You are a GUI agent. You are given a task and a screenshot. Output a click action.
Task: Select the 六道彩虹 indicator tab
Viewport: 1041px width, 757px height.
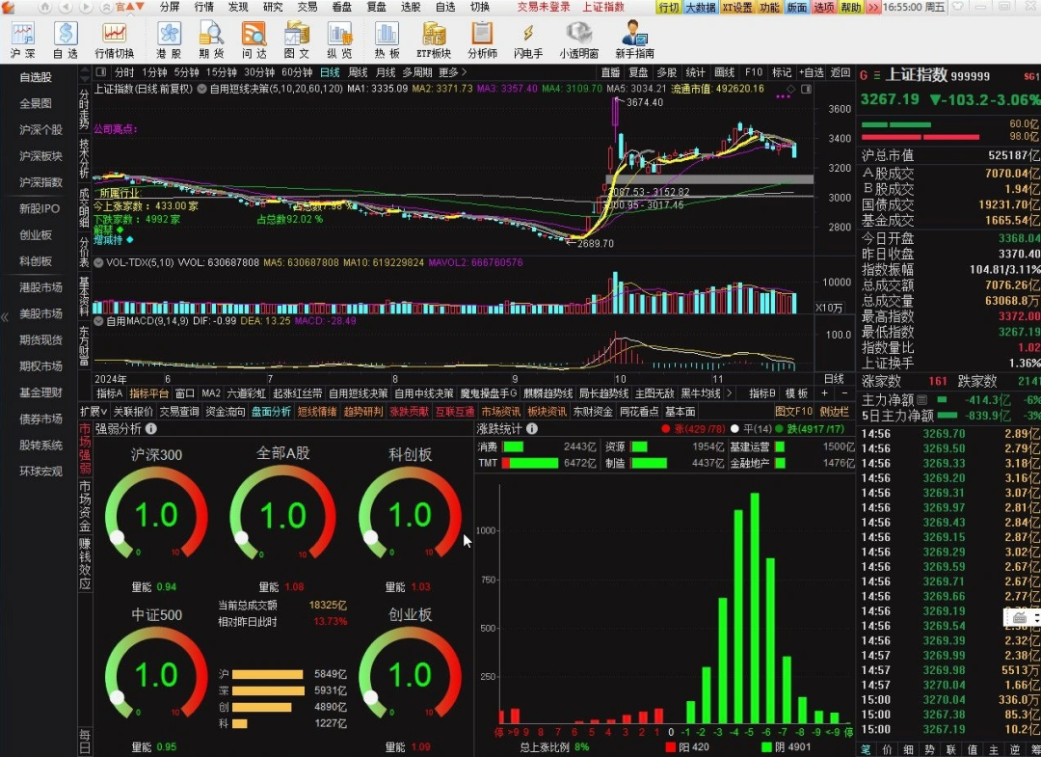click(246, 393)
